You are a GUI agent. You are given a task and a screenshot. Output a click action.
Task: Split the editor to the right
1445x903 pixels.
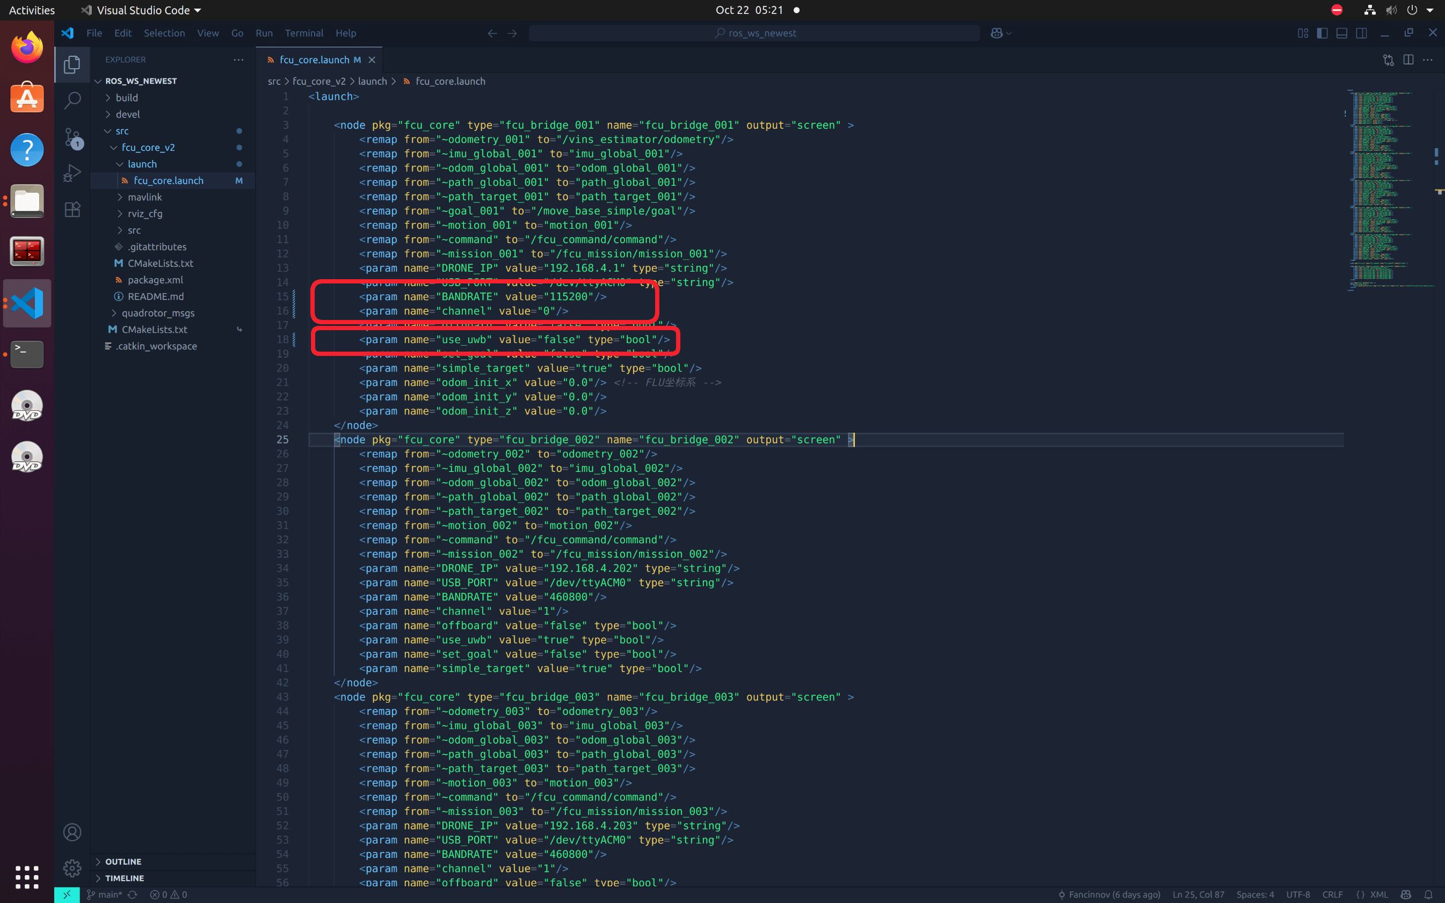[1408, 60]
